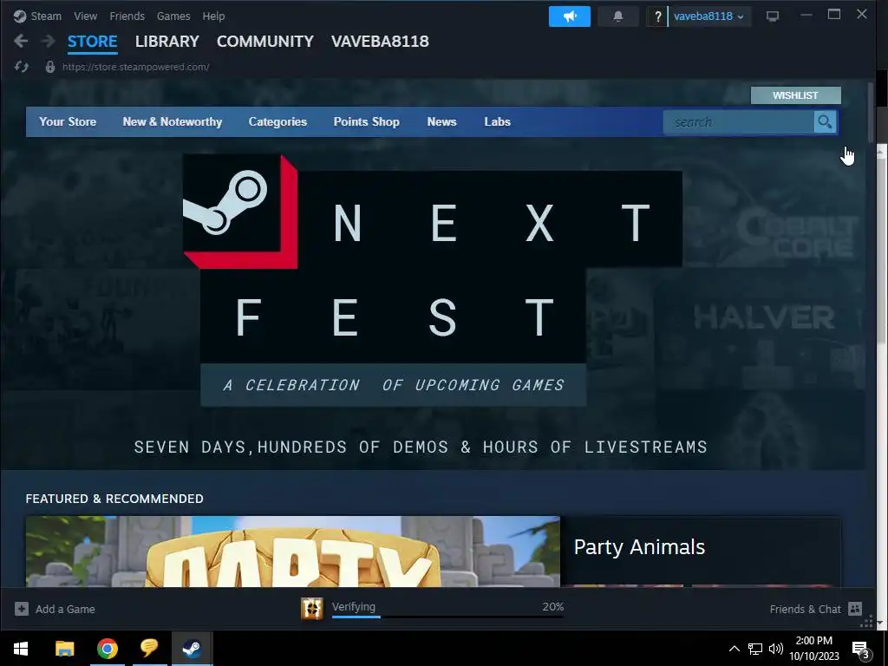Open the Categories menu
Image resolution: width=888 pixels, height=666 pixels.
click(x=277, y=121)
